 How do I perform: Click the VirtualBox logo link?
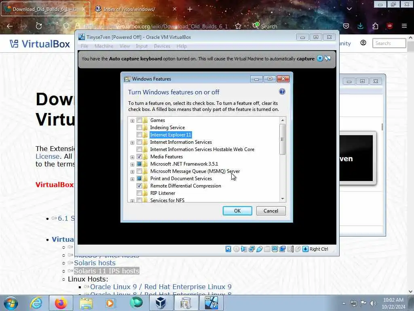[40, 44]
